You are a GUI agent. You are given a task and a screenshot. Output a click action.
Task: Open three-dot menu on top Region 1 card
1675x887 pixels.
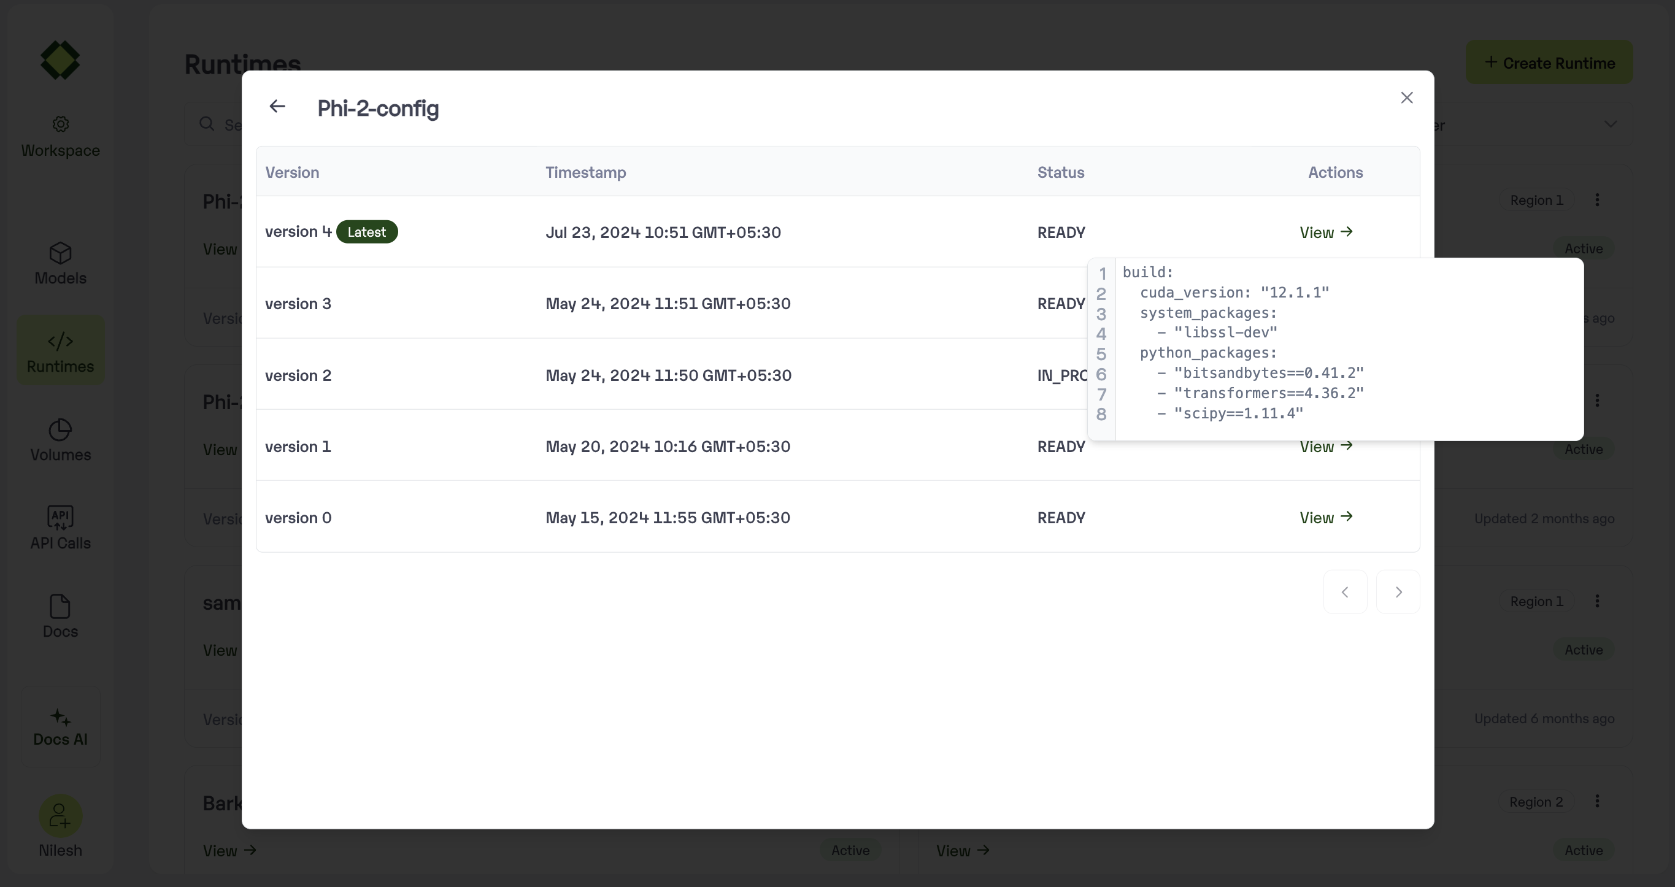[x=1597, y=199]
